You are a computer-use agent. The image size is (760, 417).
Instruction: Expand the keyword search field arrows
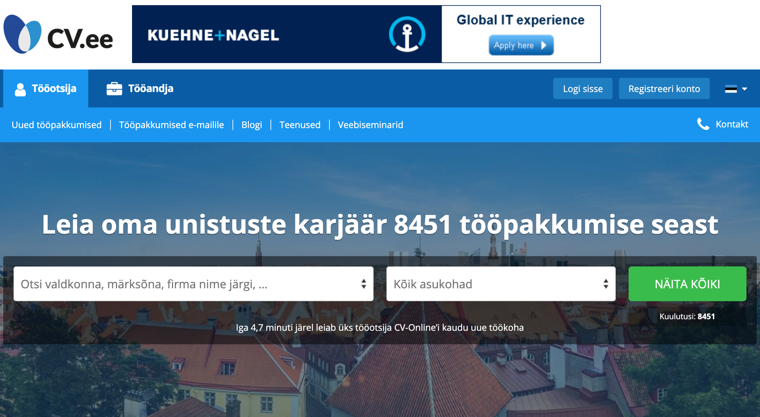(x=364, y=284)
